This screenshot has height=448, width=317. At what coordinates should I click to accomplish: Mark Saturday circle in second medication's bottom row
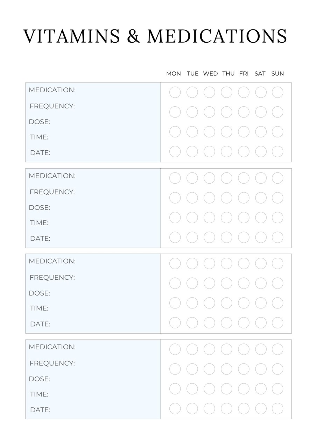[261, 237]
